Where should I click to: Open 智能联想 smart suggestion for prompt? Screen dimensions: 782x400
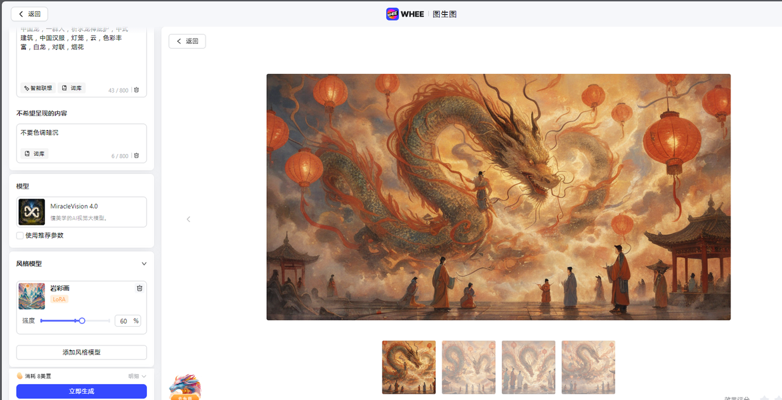tap(38, 88)
